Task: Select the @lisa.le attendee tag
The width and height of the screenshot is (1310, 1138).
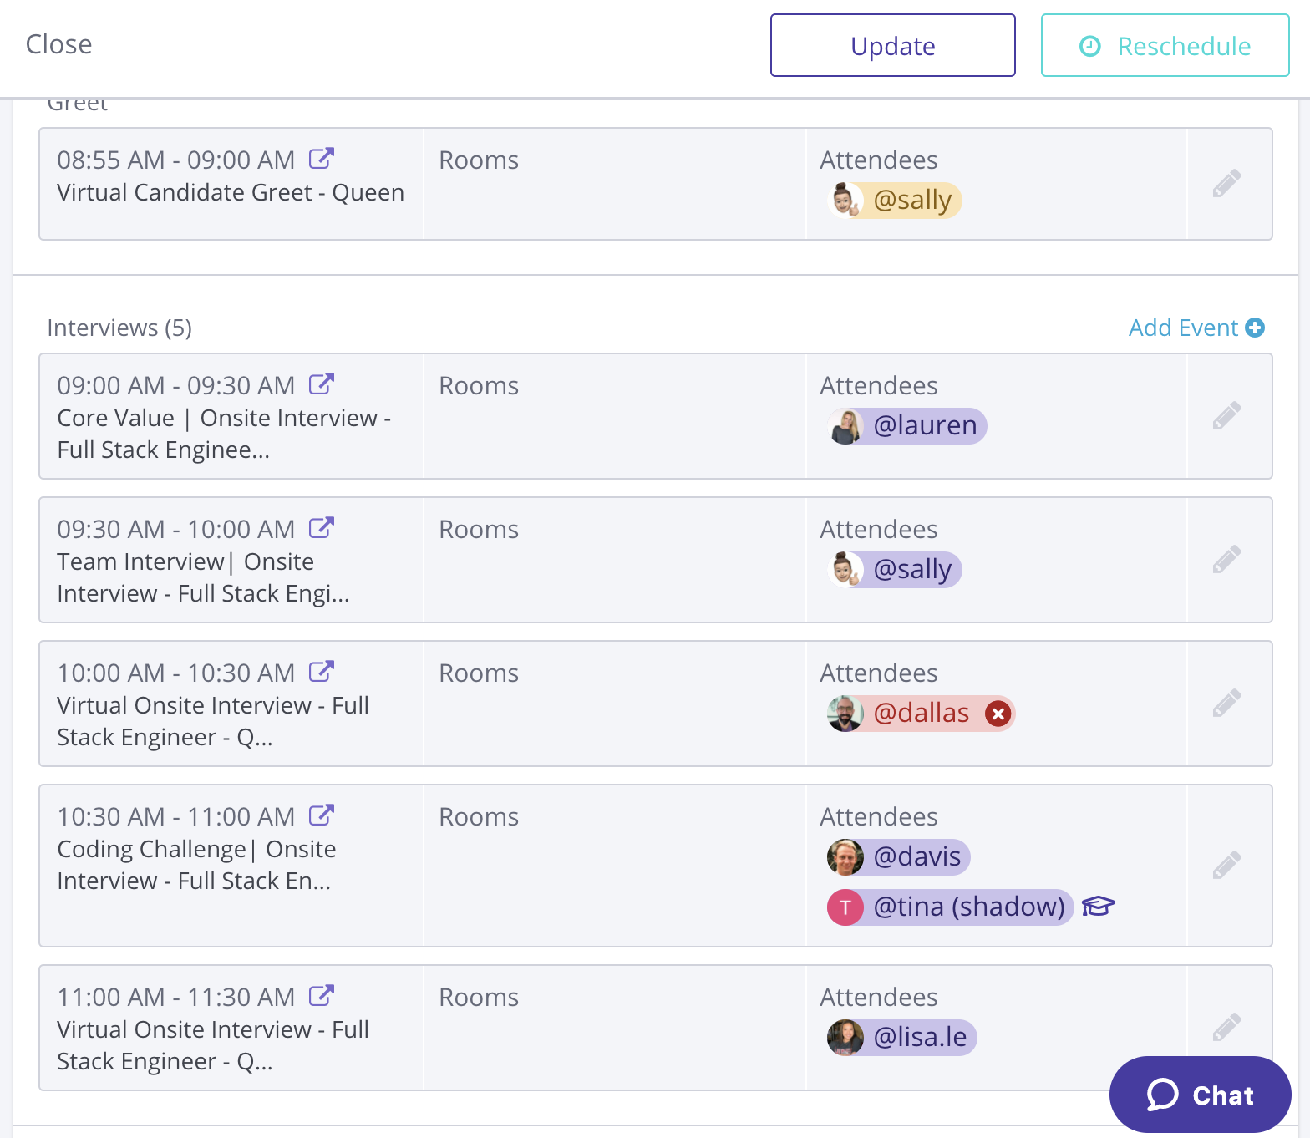Action: pyautogui.click(x=903, y=1038)
